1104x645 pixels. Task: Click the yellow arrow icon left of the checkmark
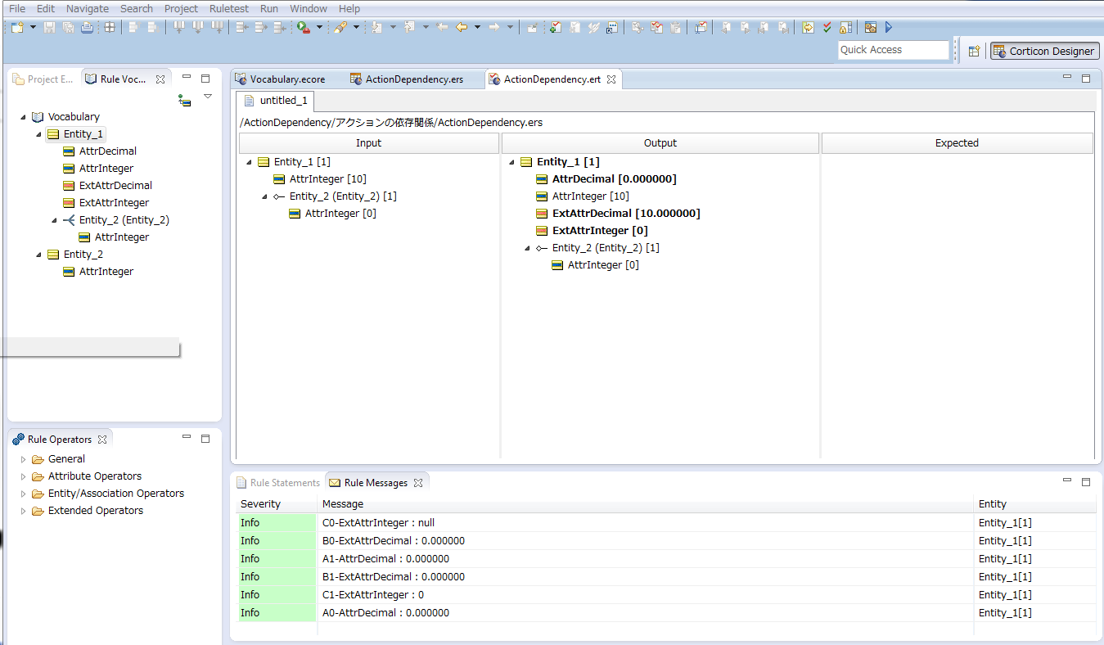809,27
